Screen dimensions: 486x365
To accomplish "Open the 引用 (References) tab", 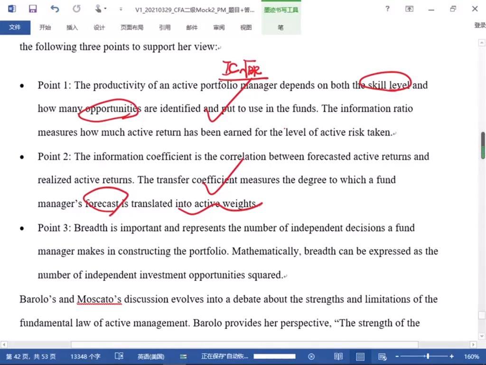I will pyautogui.click(x=165, y=28).
